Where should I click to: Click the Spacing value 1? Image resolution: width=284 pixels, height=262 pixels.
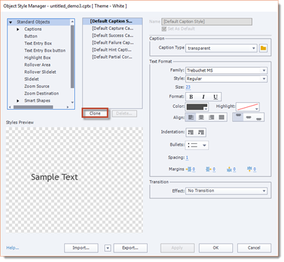(187, 158)
